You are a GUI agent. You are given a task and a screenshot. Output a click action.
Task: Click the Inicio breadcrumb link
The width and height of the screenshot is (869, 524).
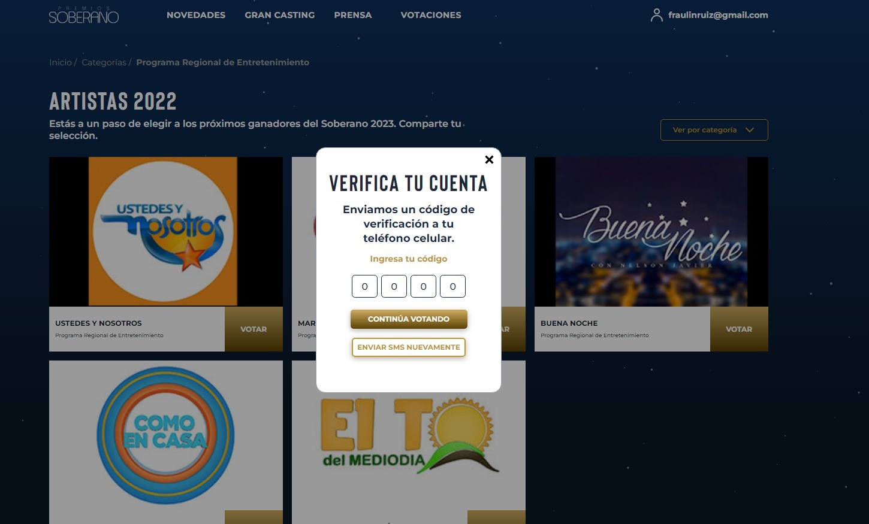tap(60, 62)
